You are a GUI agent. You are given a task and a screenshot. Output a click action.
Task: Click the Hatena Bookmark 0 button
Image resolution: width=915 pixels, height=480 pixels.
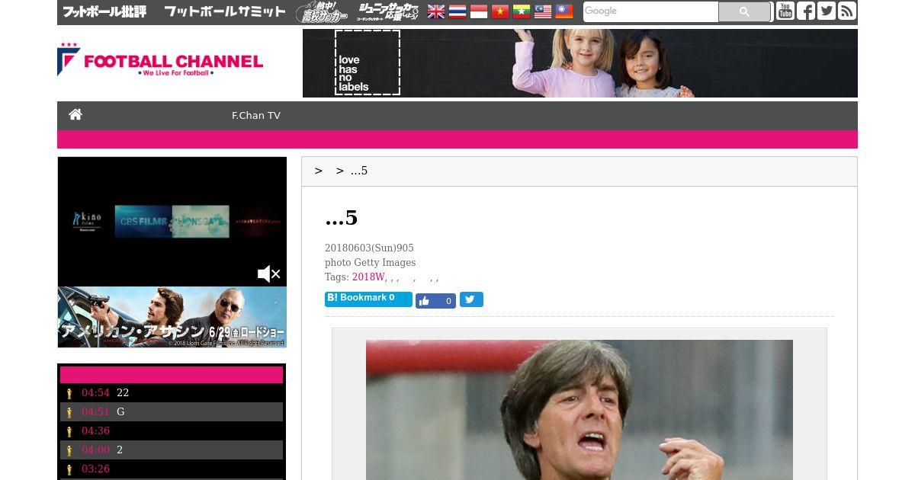[368, 299]
